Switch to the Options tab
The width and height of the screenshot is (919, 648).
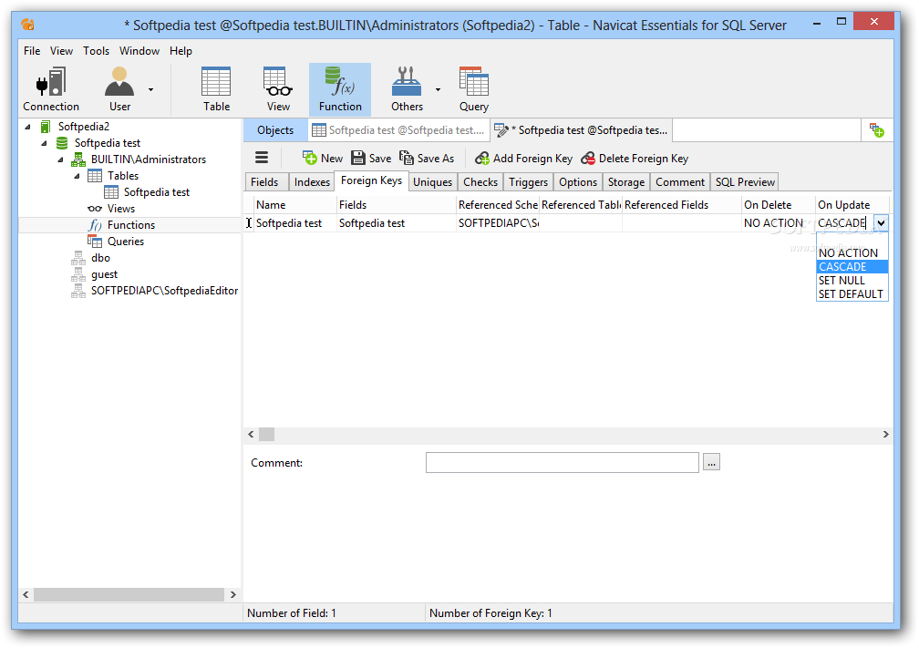point(578,182)
